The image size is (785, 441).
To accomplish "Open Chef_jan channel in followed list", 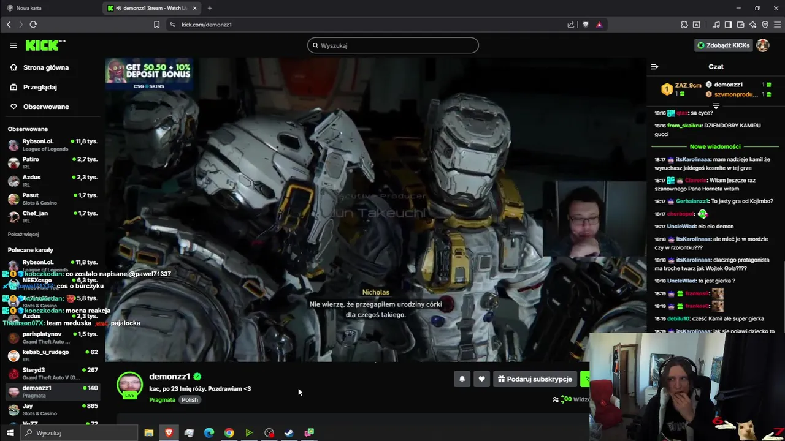I will [x=52, y=216].
